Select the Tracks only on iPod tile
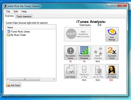The image size is (131, 100). tap(84, 71)
